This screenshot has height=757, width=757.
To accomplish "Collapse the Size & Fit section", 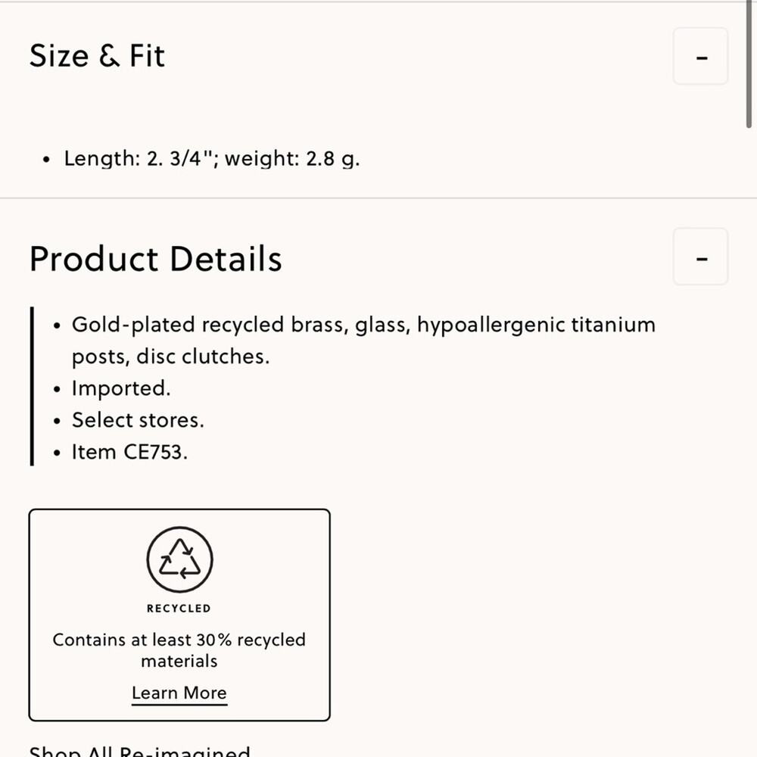I will (700, 57).
